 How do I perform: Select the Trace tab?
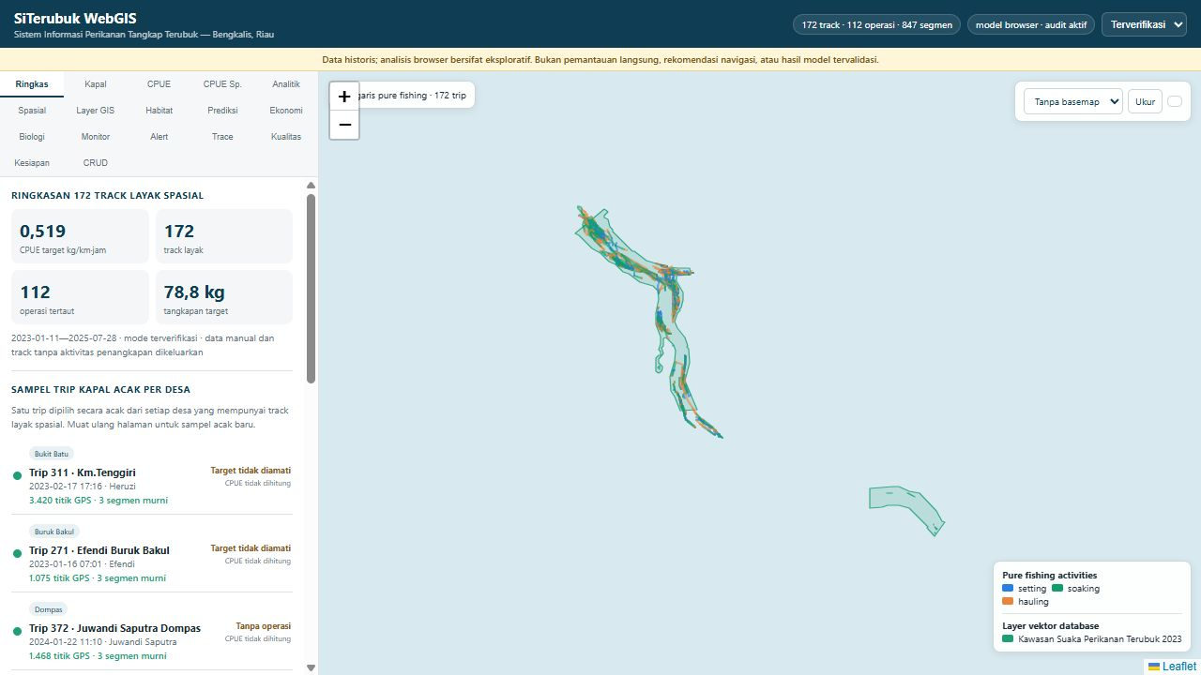[x=222, y=137]
